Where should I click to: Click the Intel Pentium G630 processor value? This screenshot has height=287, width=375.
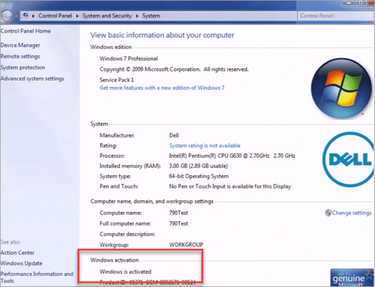[x=232, y=156]
